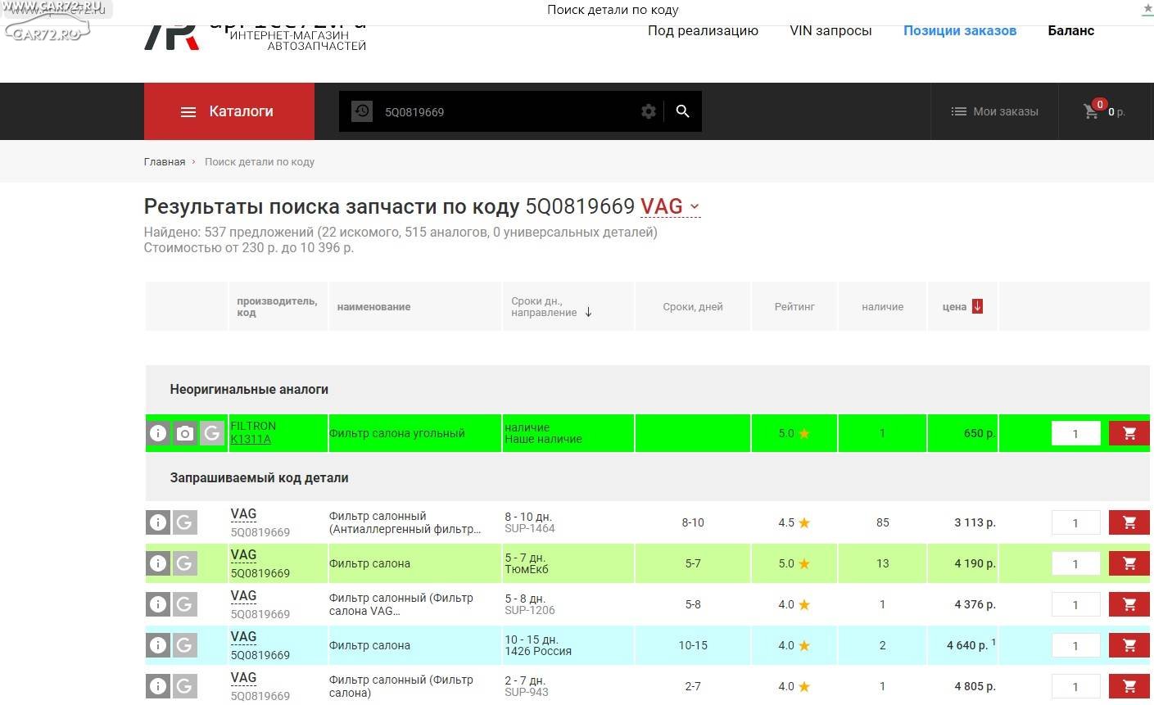The image size is (1154, 705).
Task: Show info for FILTRON K1311A row
Action: click(x=158, y=433)
